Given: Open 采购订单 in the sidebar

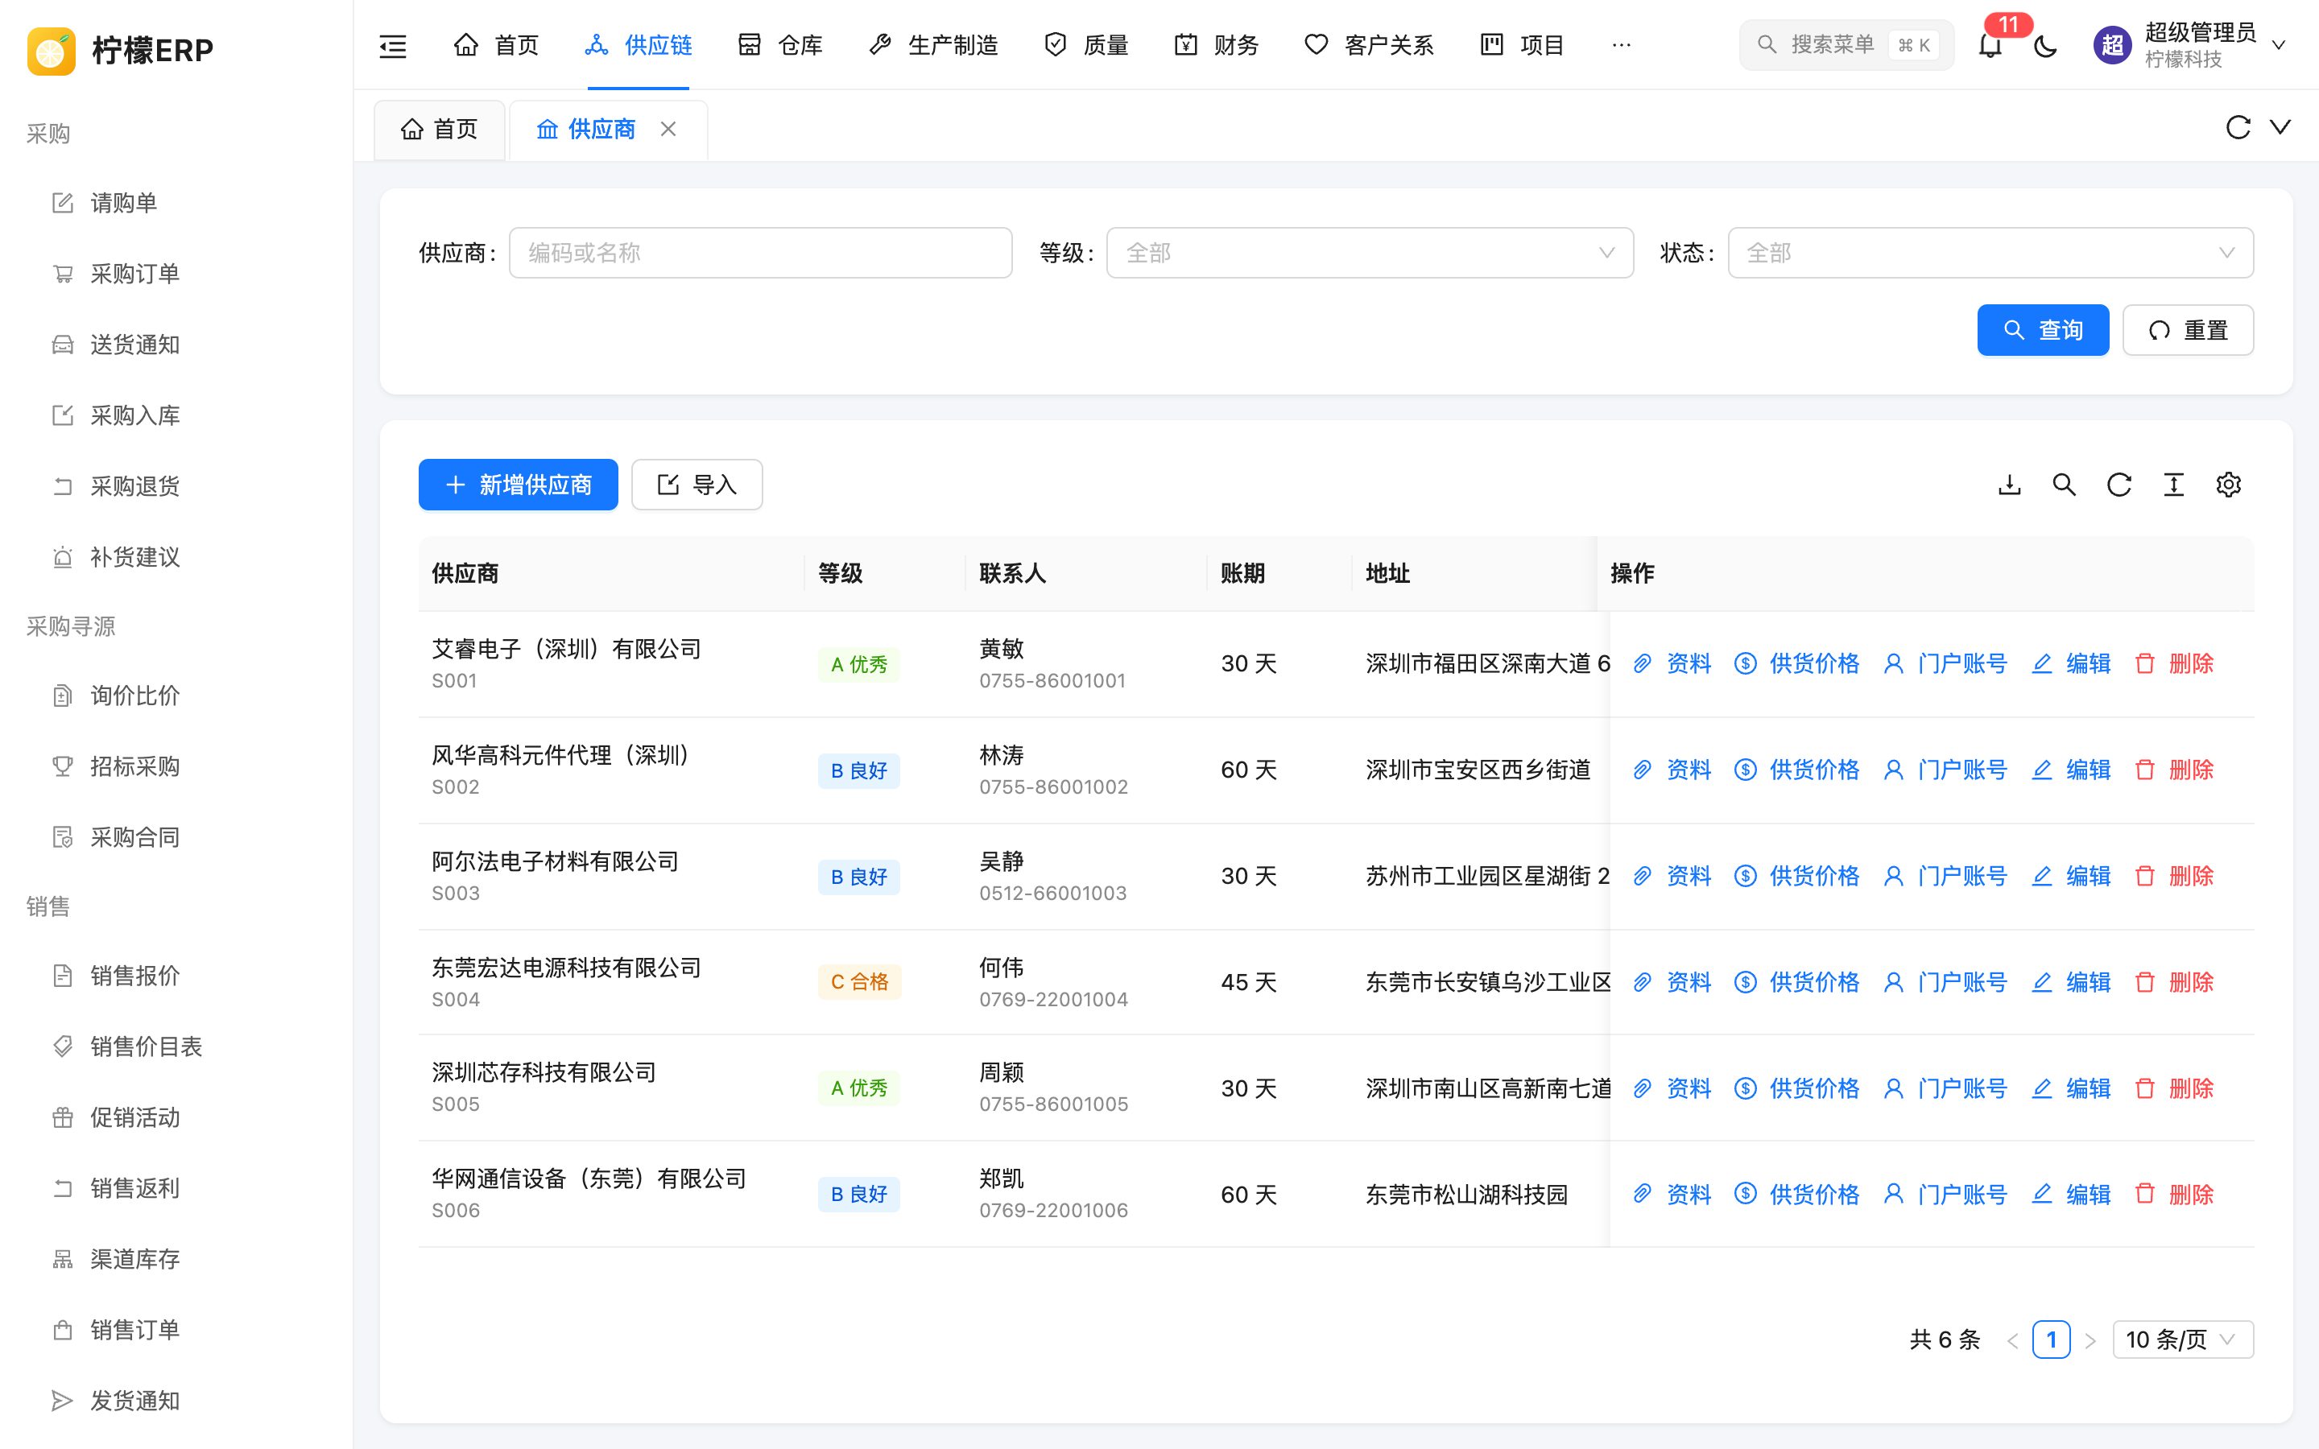Looking at the screenshot, I should click(176, 274).
